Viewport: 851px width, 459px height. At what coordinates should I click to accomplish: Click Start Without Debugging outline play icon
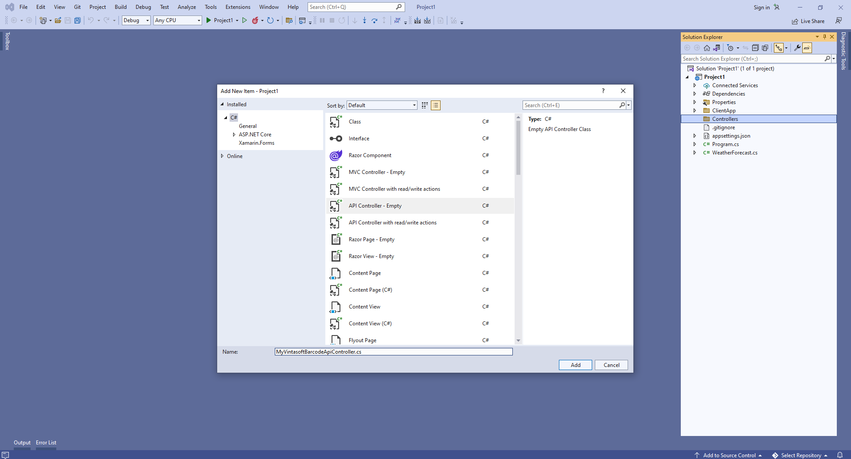[244, 20]
